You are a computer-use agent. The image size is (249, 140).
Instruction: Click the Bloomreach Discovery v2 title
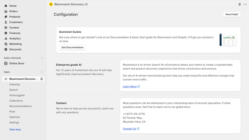(x=71, y=4)
